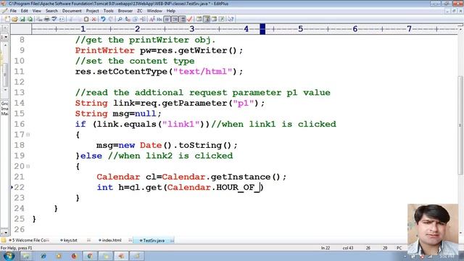
Task: Click the 'col 43' status bar entry
Action: pyautogui.click(x=348, y=248)
